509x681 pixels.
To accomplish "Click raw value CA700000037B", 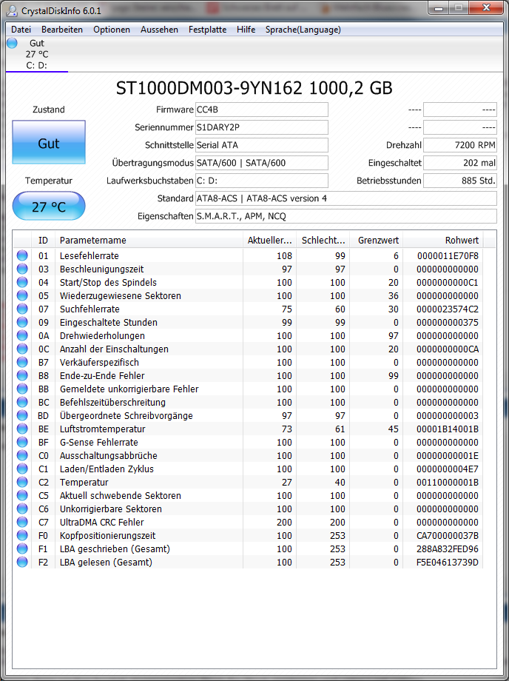I will pos(448,535).
